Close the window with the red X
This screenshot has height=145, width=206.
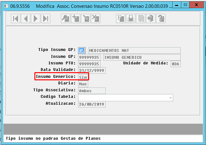pos(197,5)
